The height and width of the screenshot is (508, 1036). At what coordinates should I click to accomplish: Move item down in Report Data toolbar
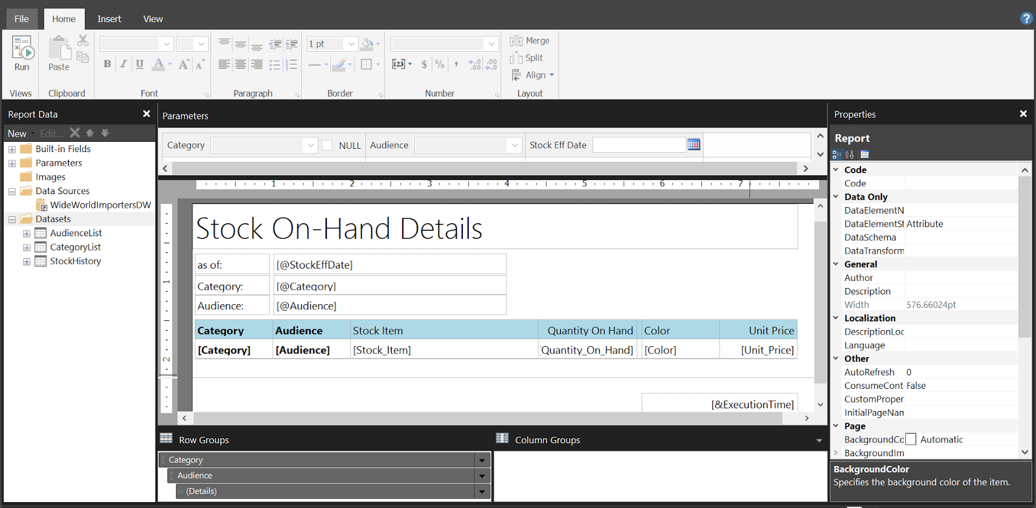click(x=105, y=133)
